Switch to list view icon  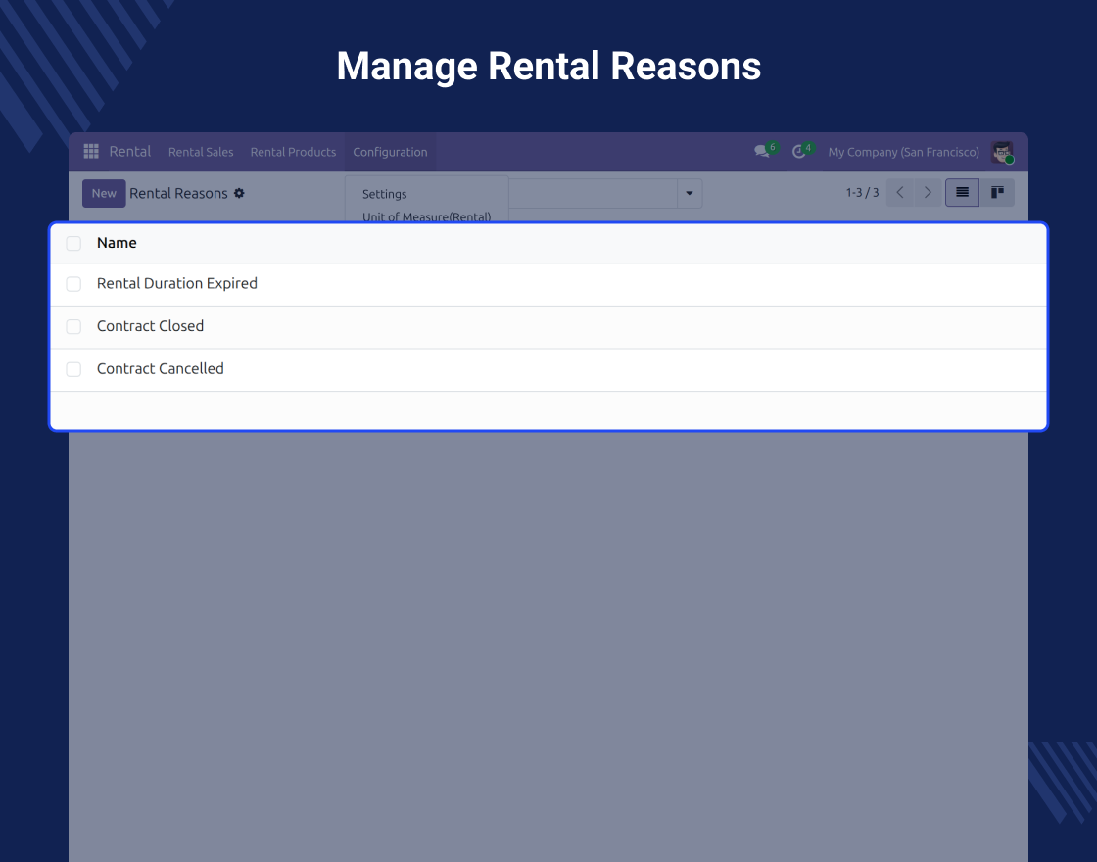coord(962,192)
